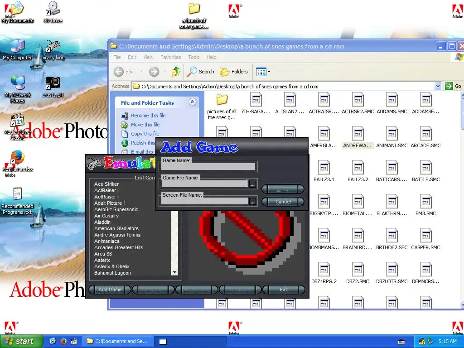Screen dimensions: 464x348
Task: Click the Exit button in emulator
Action: (284, 290)
